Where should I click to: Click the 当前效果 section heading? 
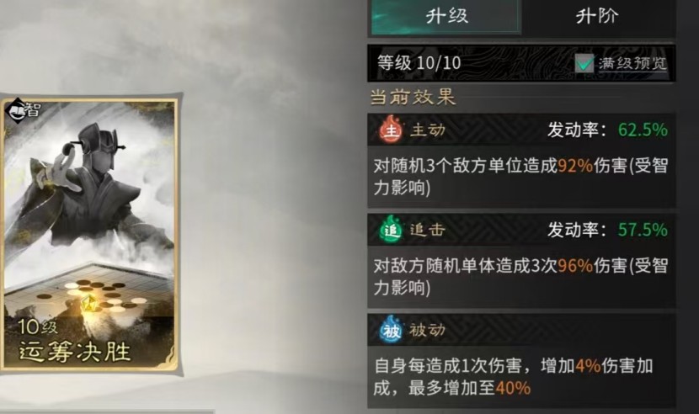point(414,97)
